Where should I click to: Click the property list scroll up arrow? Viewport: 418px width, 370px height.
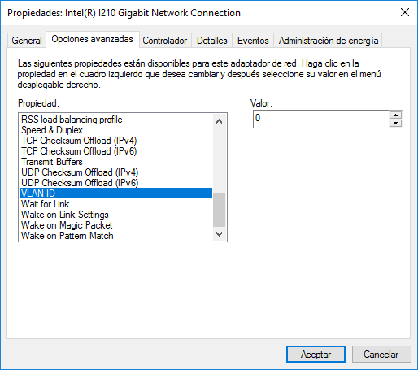[219, 121]
